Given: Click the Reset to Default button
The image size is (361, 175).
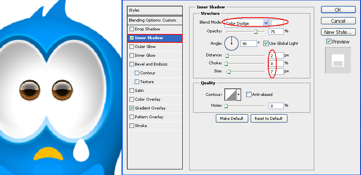Looking at the screenshot, I should 269,118.
